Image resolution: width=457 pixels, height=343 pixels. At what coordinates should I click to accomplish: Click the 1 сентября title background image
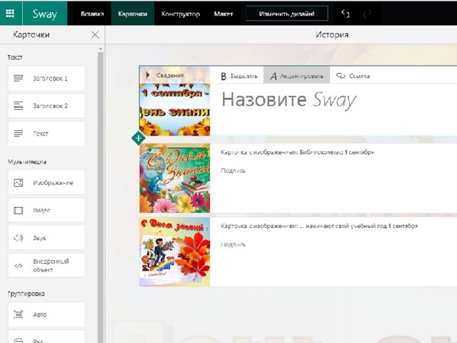tap(174, 109)
